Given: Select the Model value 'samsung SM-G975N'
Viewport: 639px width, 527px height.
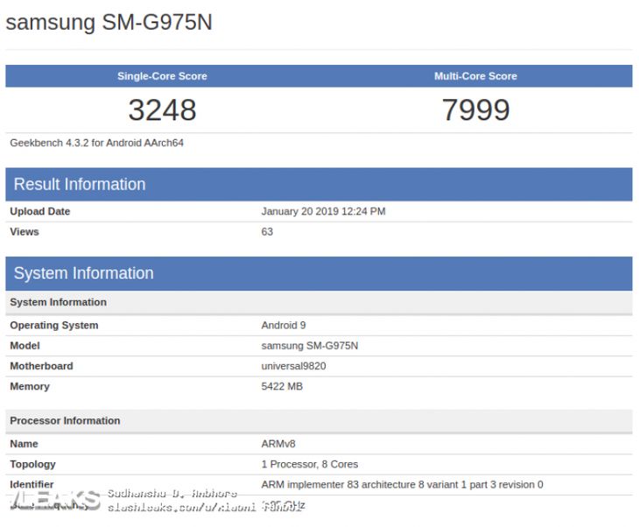Looking at the screenshot, I should point(310,346).
